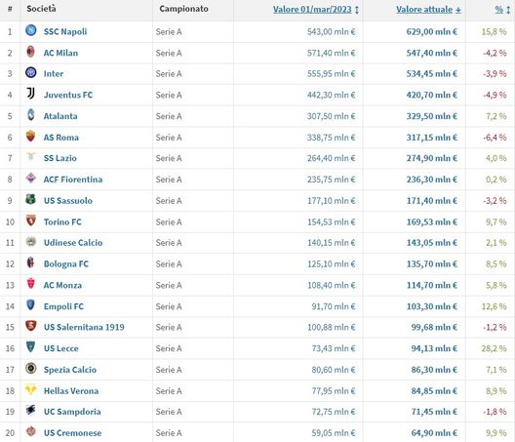
Task: Click Napoli's current value 629,00 mln €
Action: coord(431,32)
